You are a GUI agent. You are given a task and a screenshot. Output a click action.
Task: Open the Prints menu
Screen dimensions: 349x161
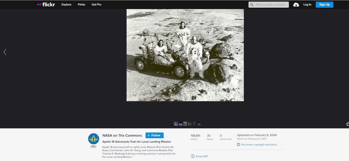coord(81,5)
